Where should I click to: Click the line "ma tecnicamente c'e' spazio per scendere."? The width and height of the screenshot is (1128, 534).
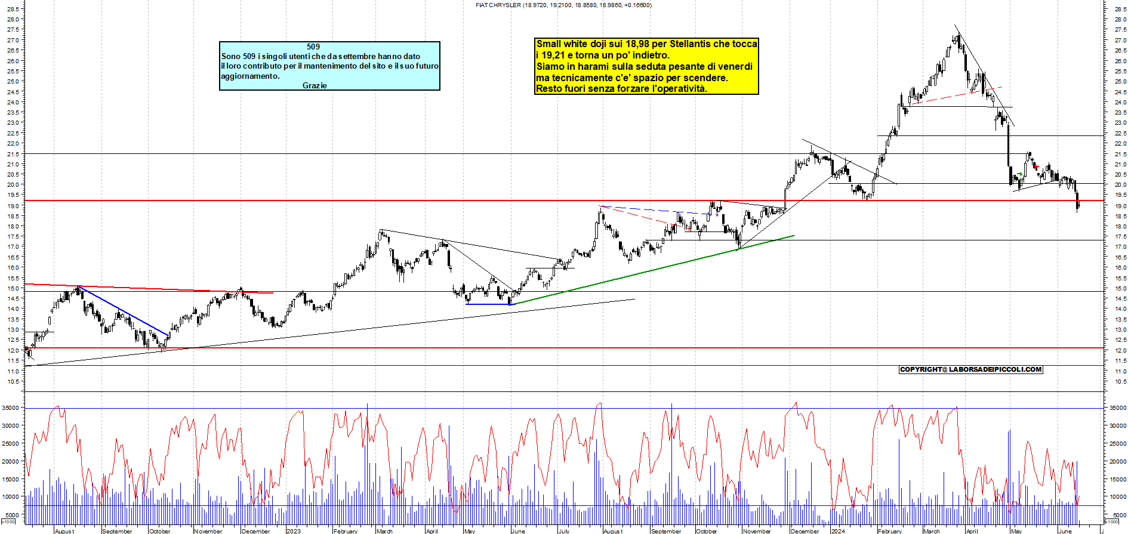(632, 78)
